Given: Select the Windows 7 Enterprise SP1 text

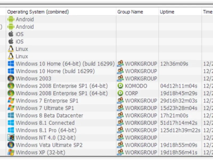Looking at the screenshot, I should click(47, 101).
